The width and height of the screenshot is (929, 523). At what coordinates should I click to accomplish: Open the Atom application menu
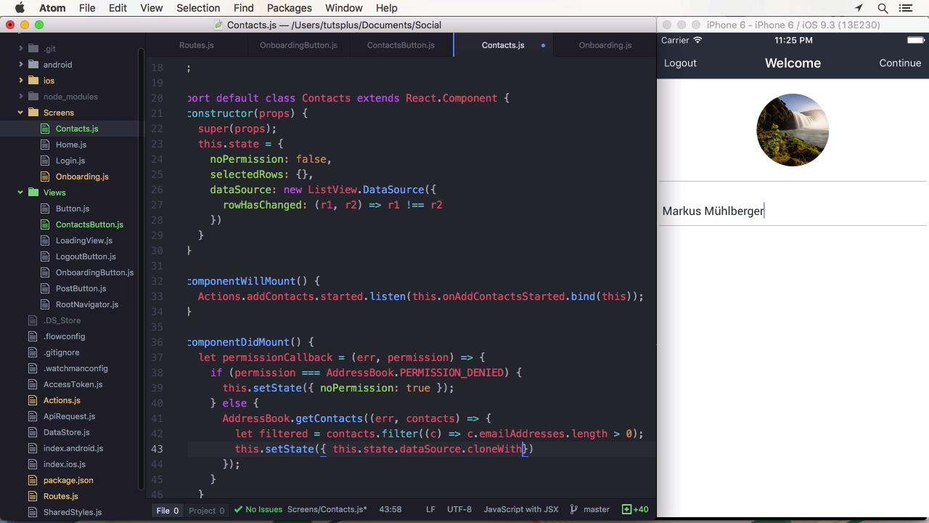click(x=52, y=8)
